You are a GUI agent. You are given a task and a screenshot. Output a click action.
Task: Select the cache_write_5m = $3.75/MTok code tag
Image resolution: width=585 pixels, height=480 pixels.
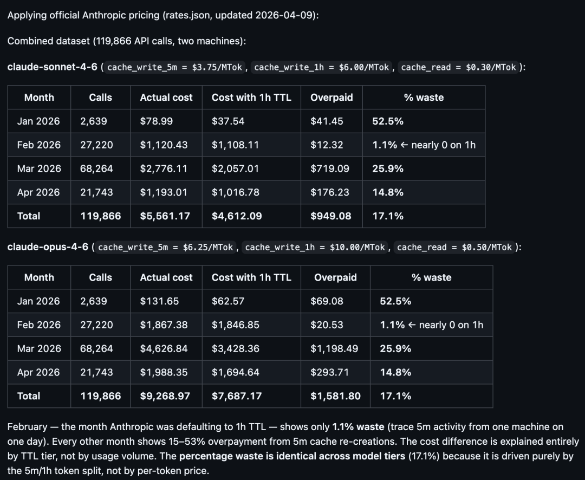[175, 67]
